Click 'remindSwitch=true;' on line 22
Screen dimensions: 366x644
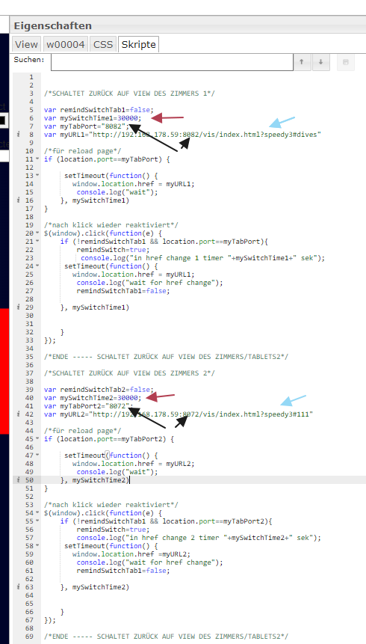(114, 249)
